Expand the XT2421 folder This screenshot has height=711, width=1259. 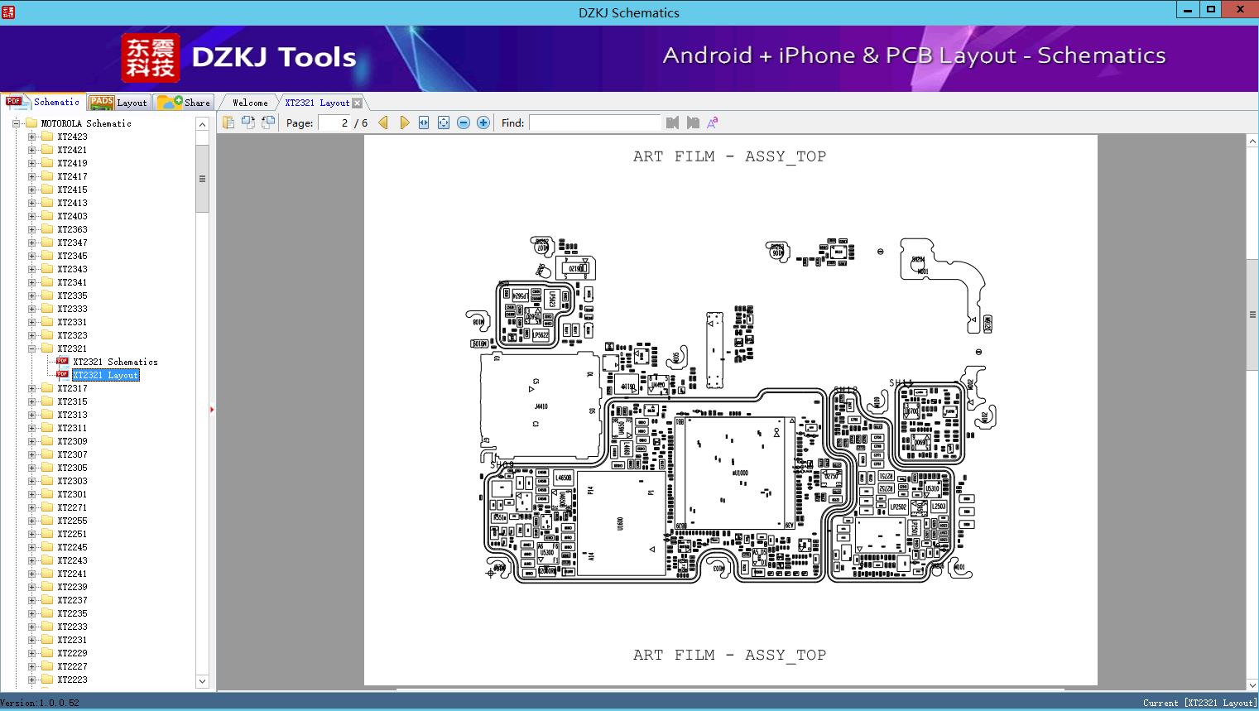31,150
